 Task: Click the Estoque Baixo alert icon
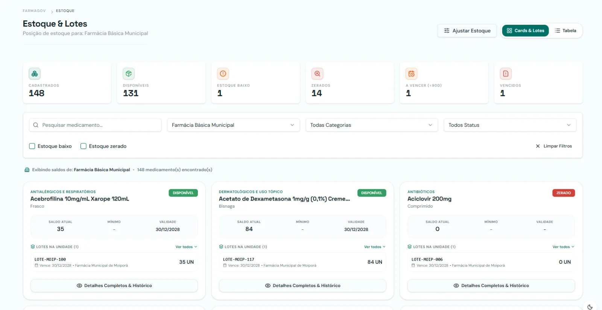pos(223,74)
